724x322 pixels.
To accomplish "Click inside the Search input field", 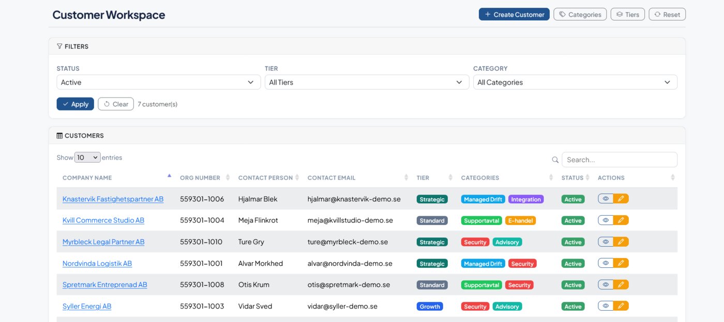I will point(620,159).
